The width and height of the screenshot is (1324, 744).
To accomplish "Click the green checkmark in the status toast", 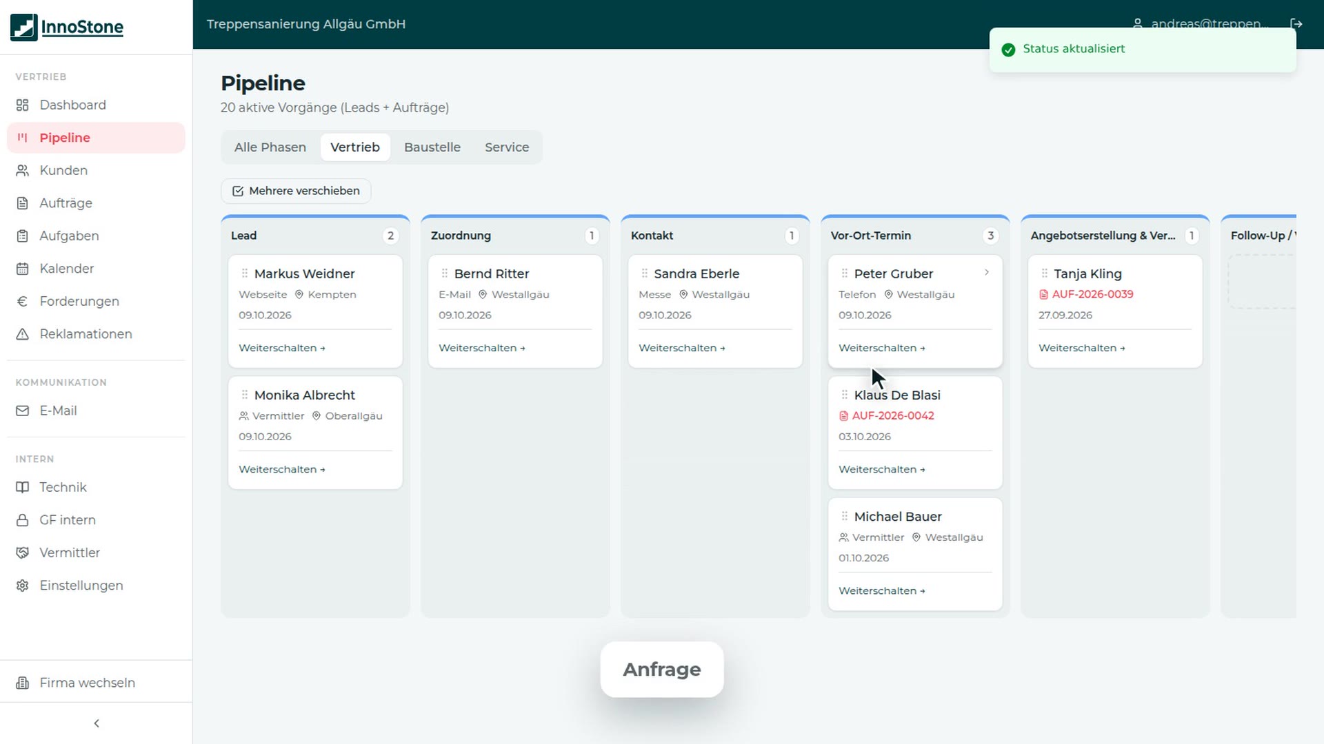I will point(1008,50).
